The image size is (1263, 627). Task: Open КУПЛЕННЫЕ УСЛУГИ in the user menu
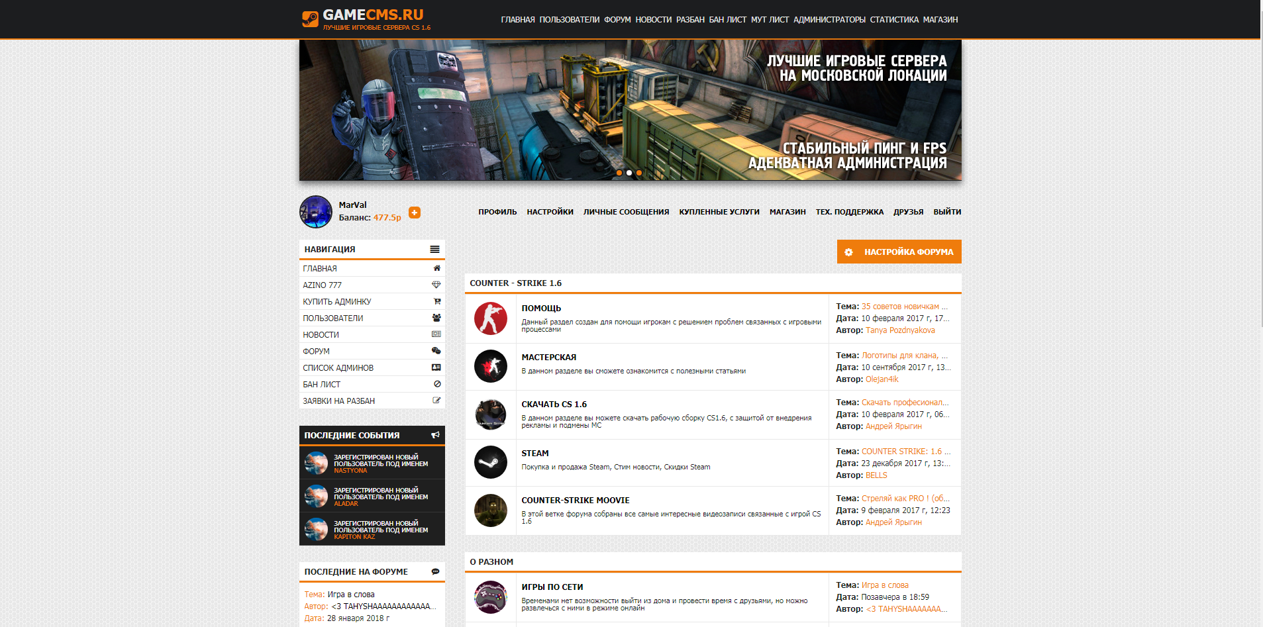pos(719,212)
